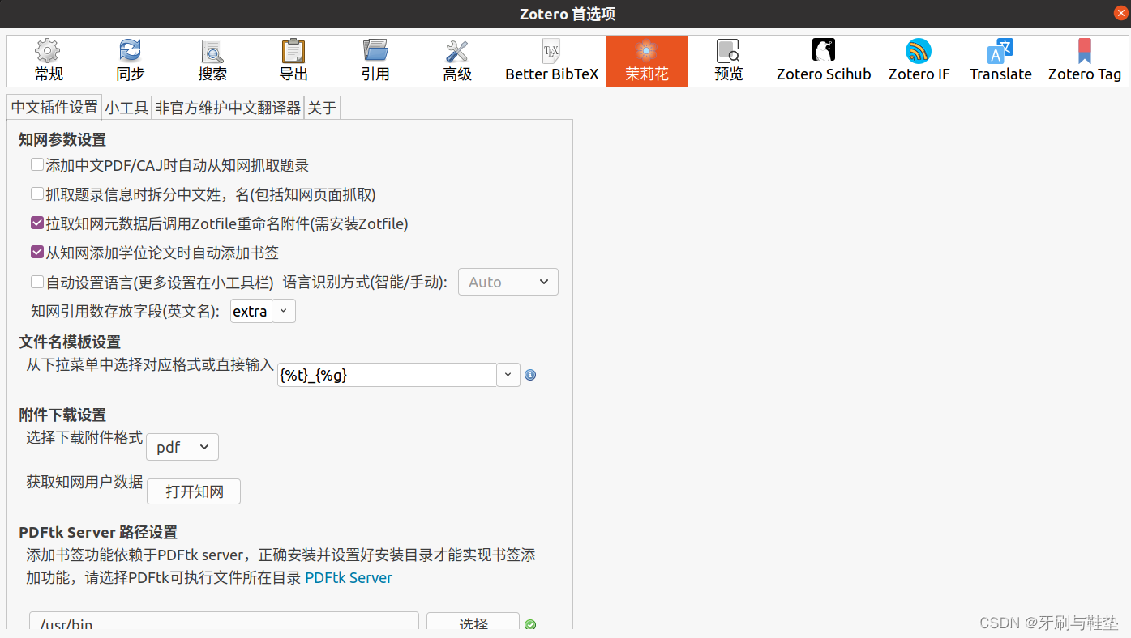
Task: Select the 茉莉花 Jasminum preferences pane
Action: coord(646,61)
